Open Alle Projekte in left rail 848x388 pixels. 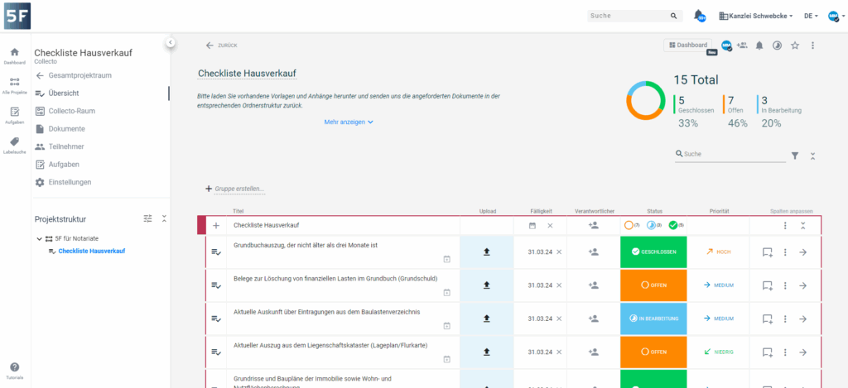click(x=14, y=85)
